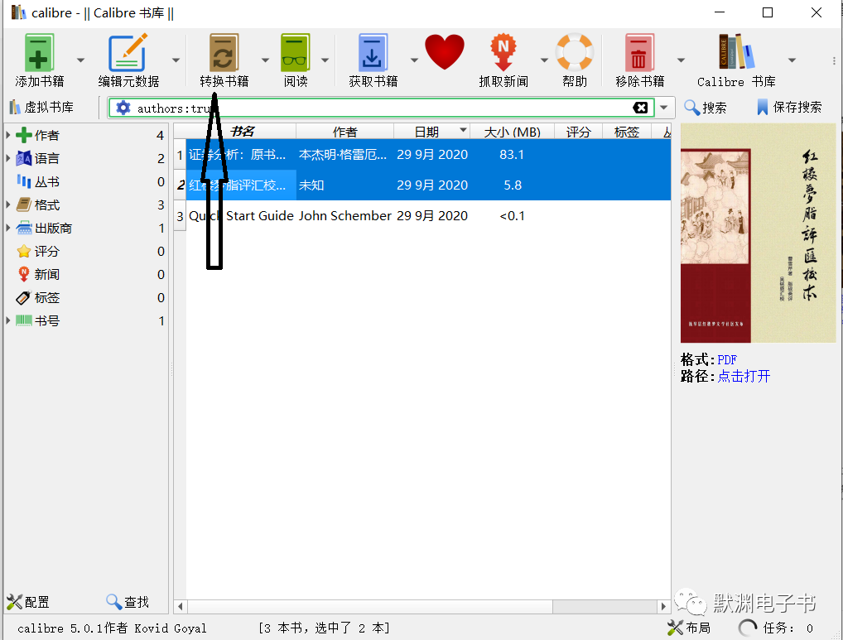Click the 任务 jobs spinner indicator

tap(747, 628)
